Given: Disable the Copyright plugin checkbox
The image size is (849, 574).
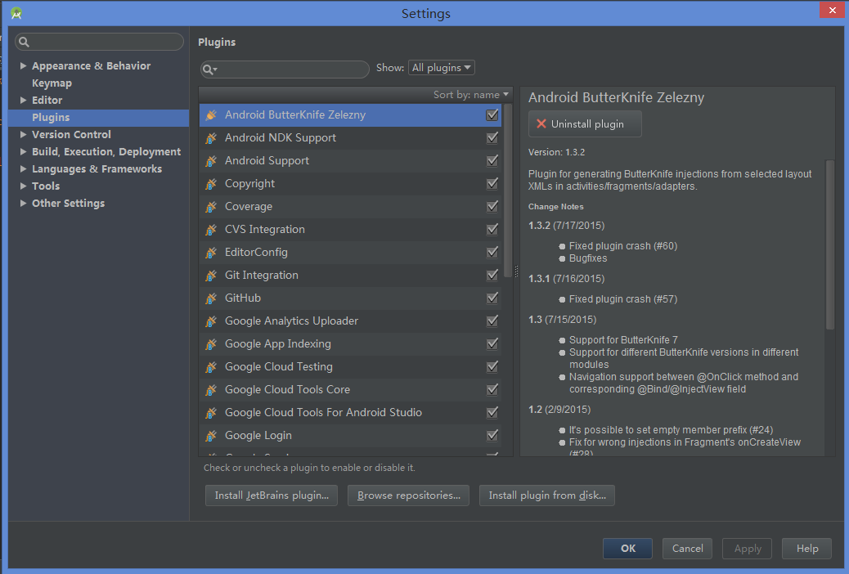Looking at the screenshot, I should [492, 184].
